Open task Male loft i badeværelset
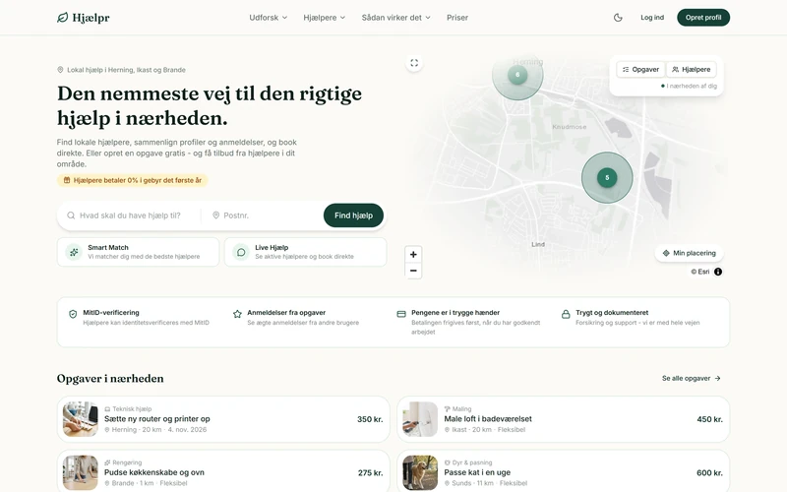The image size is (787, 492). 563,419
